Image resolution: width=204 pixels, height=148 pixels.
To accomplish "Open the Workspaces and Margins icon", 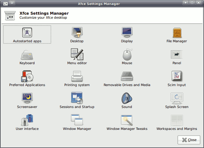I will point(177,120).
